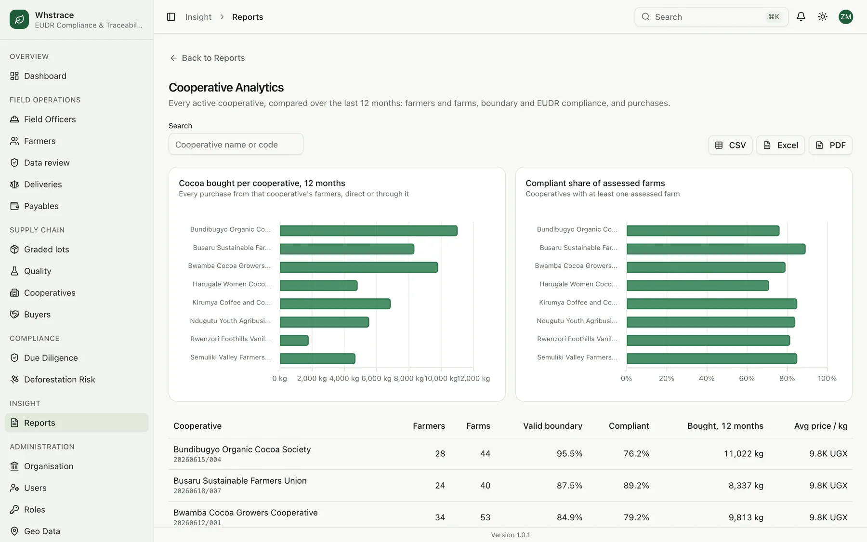
Task: Open Data review in sidebar
Action: (x=77, y=163)
